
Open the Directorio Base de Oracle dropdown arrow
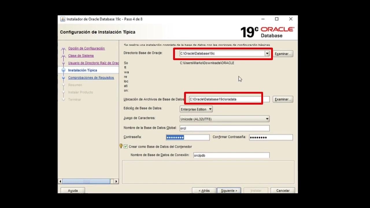point(267,53)
